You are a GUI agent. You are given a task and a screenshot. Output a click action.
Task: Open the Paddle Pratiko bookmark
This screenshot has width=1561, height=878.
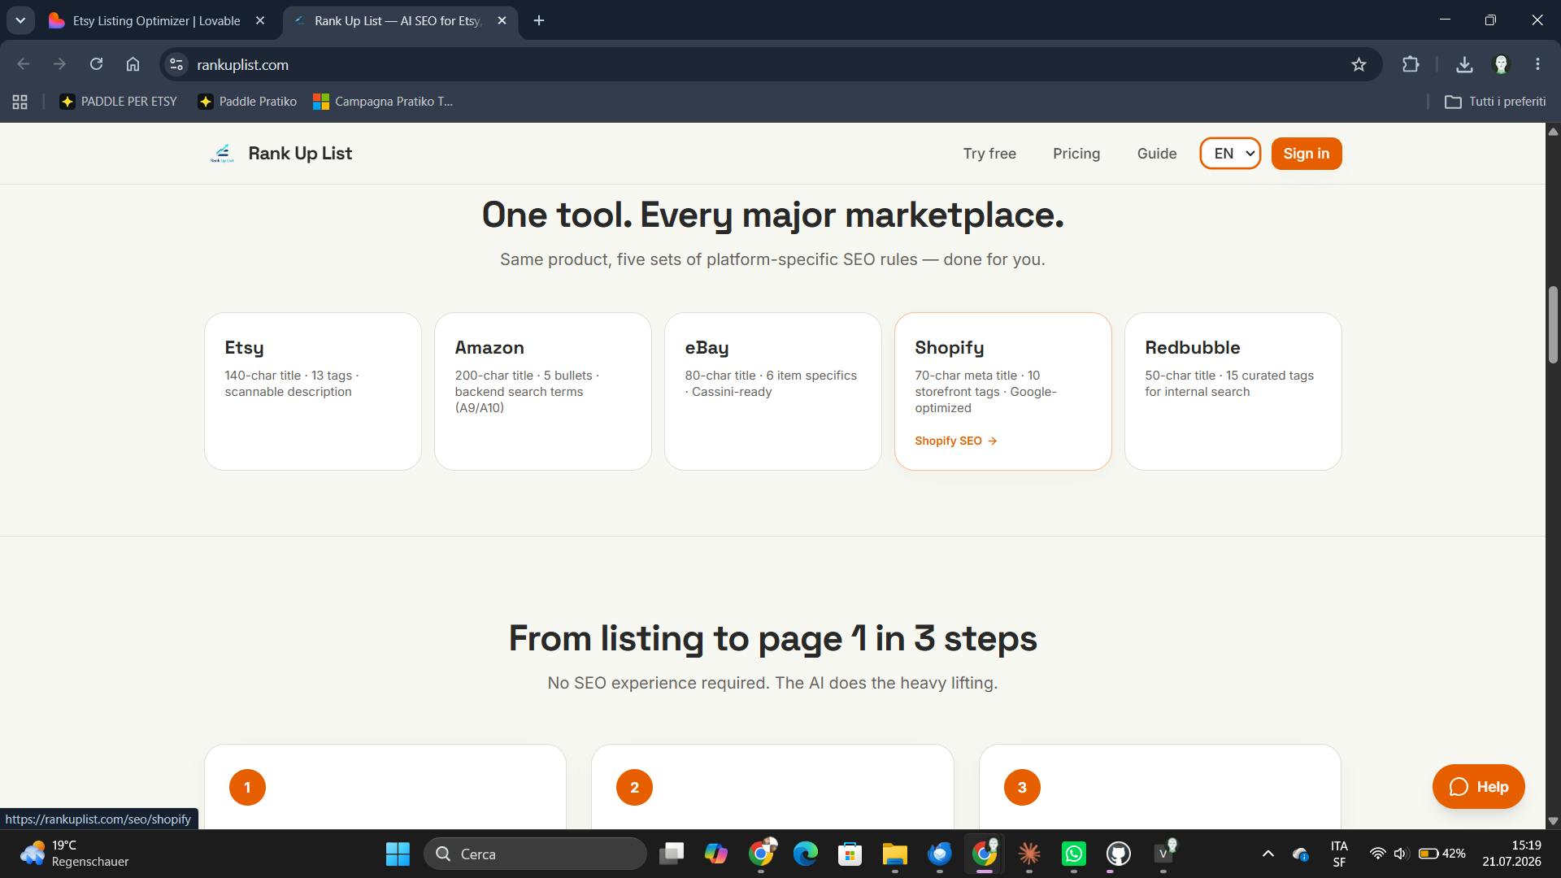[x=247, y=102]
